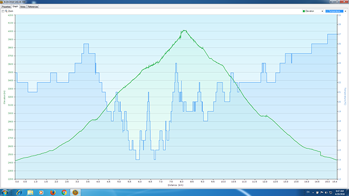Enable the Zoom checkbox
349x196 pixels.
(x=3, y=11)
